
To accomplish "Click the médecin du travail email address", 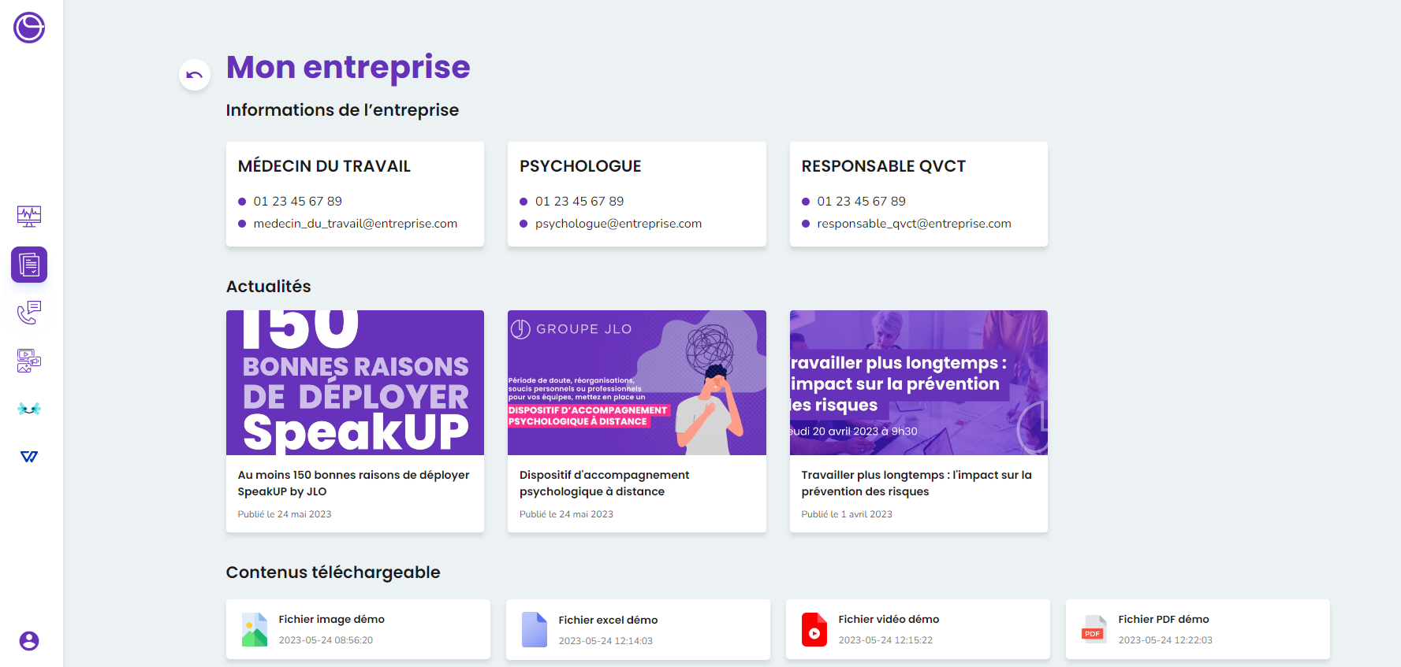I will [x=355, y=224].
